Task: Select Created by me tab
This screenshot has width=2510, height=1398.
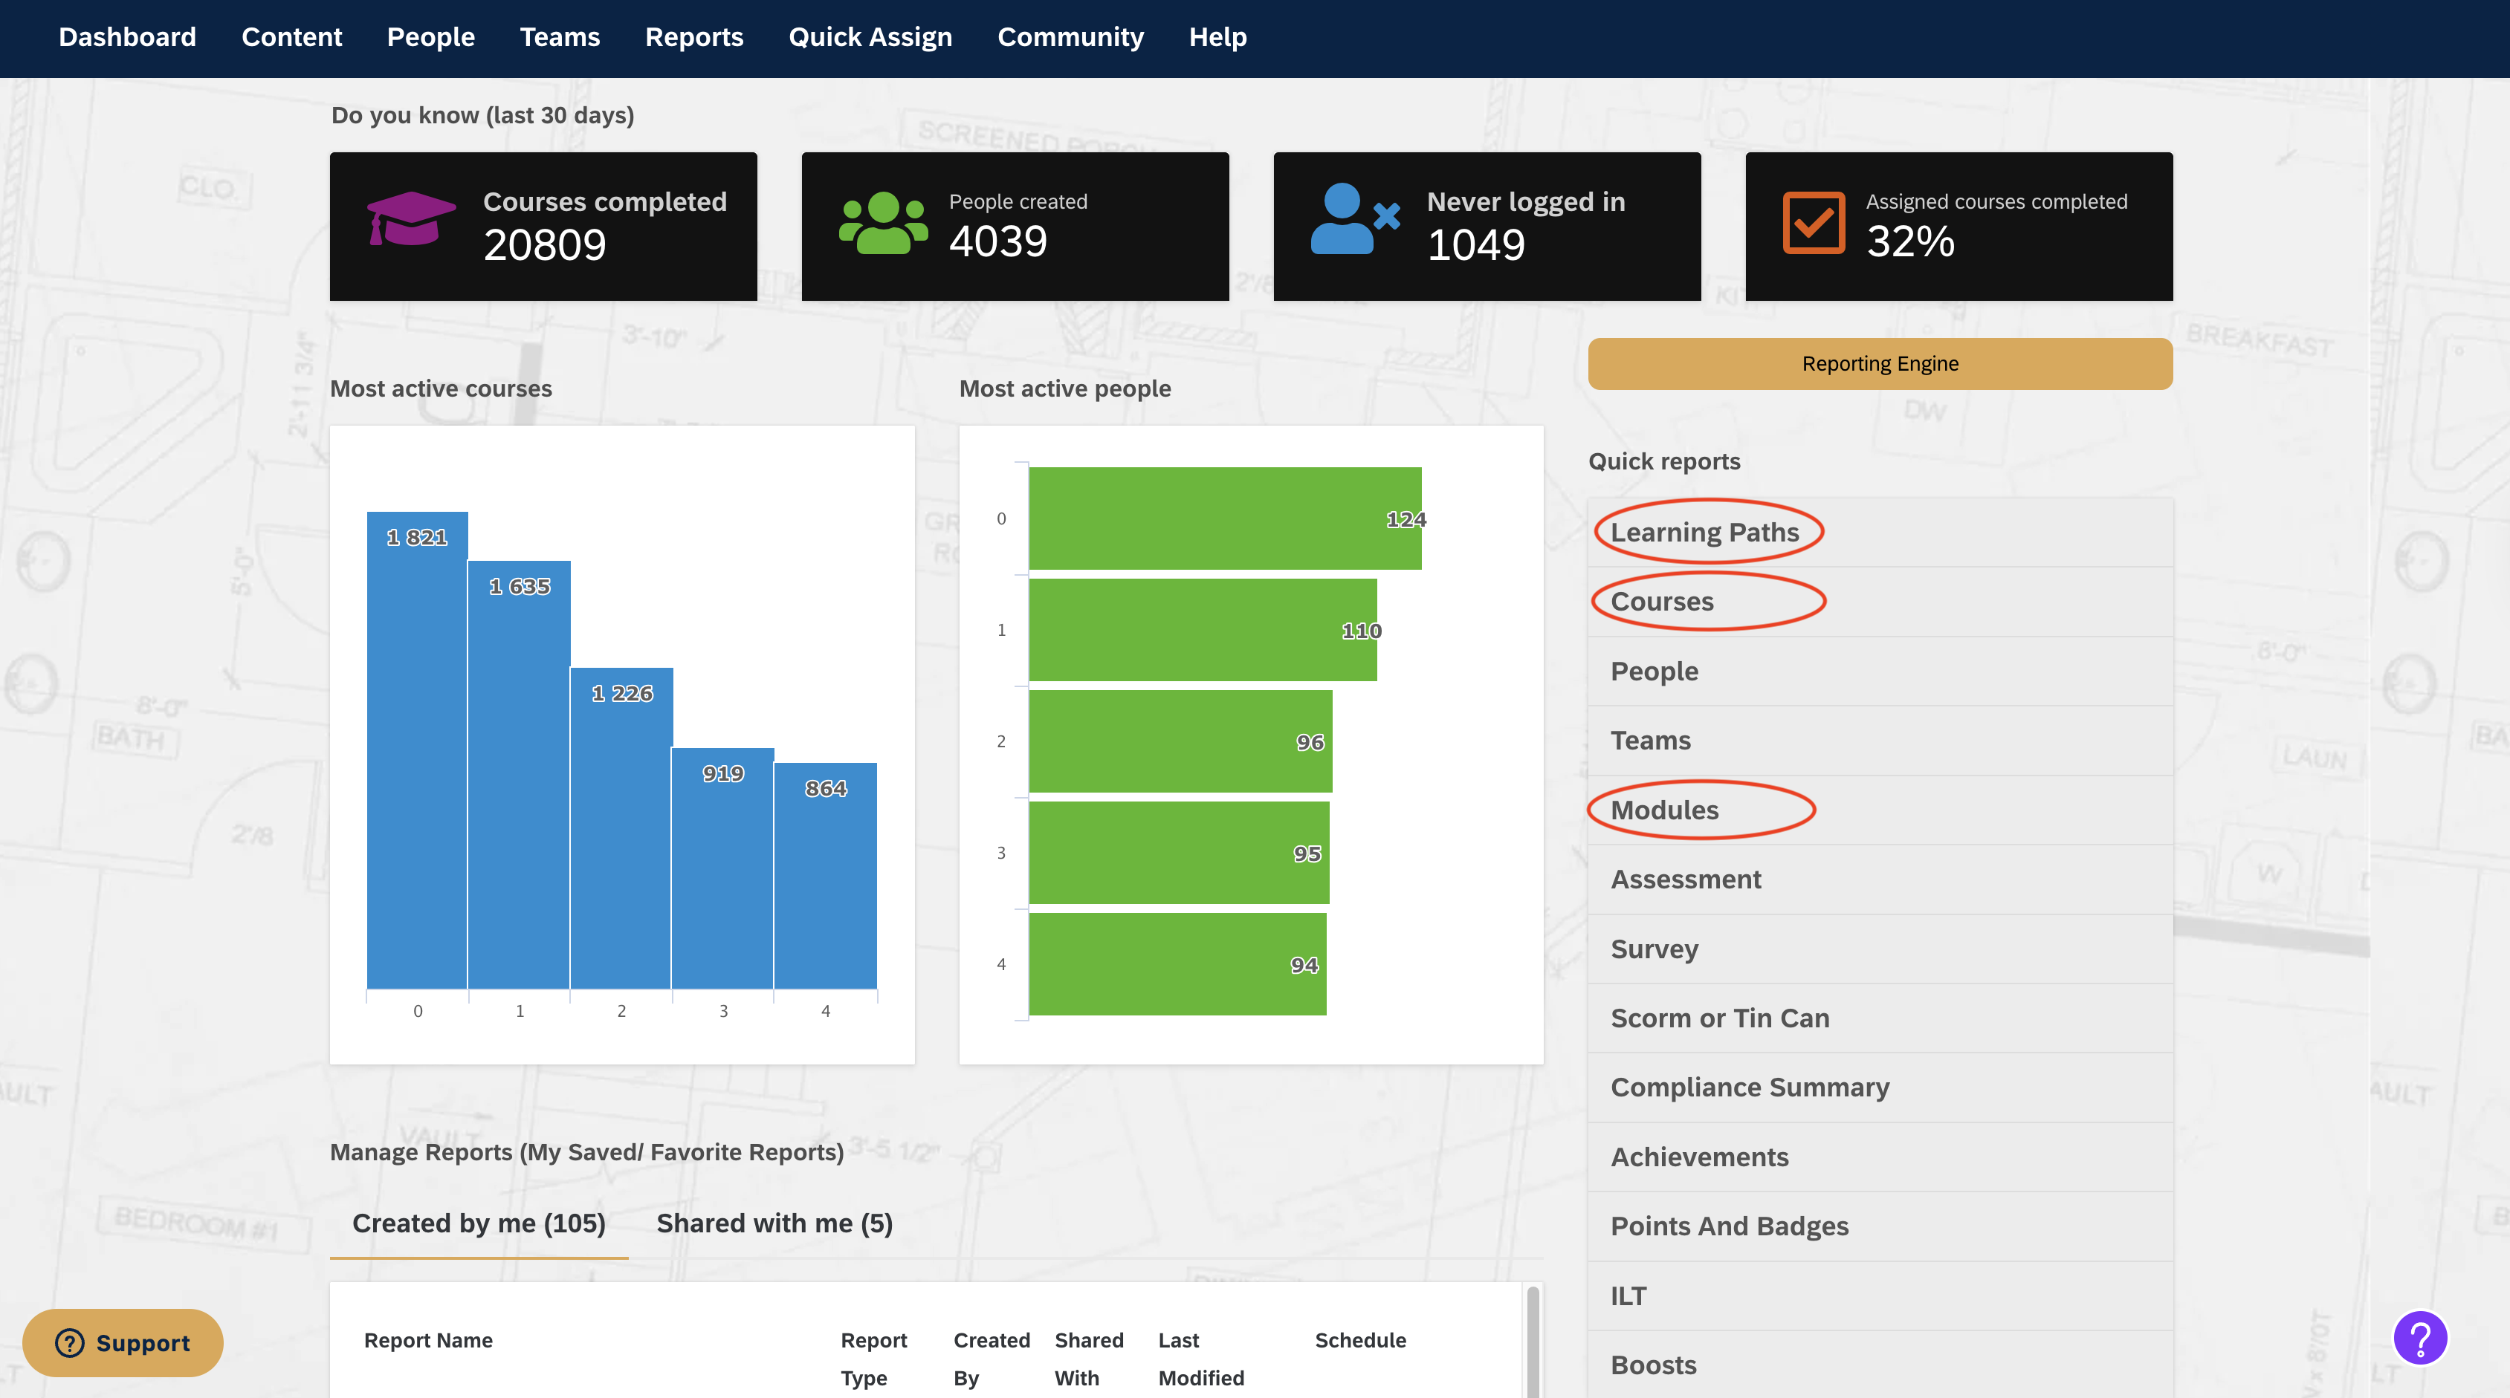Action: [479, 1223]
